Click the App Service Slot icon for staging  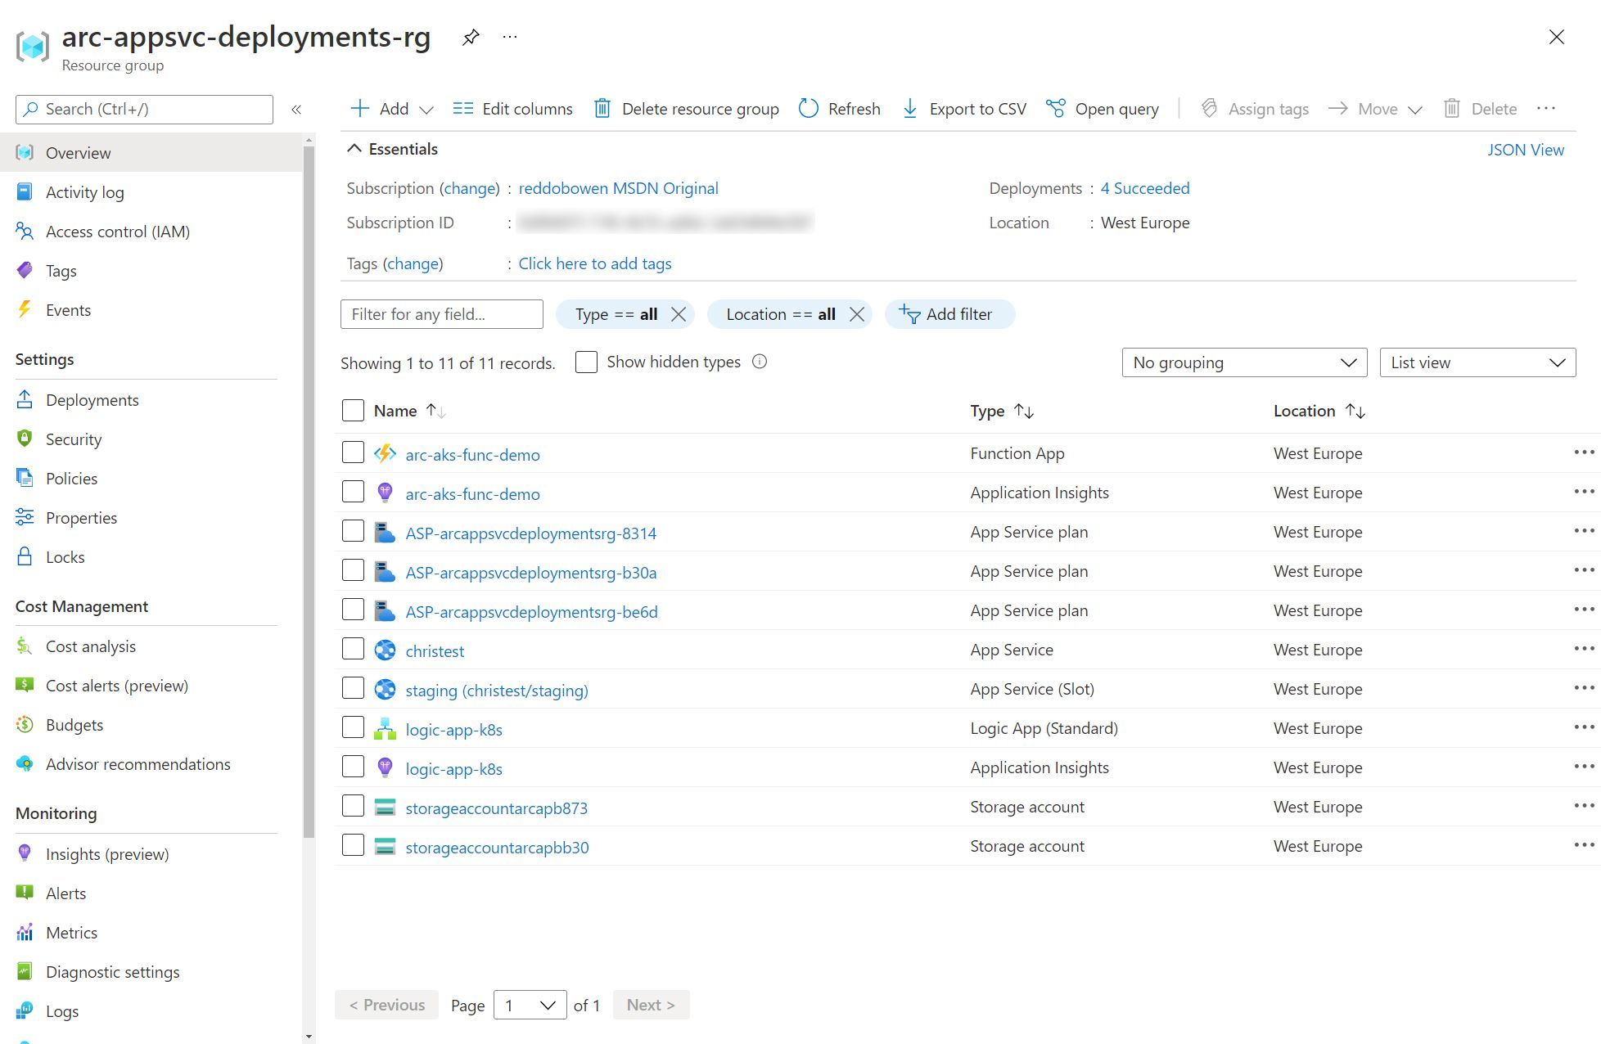click(385, 690)
